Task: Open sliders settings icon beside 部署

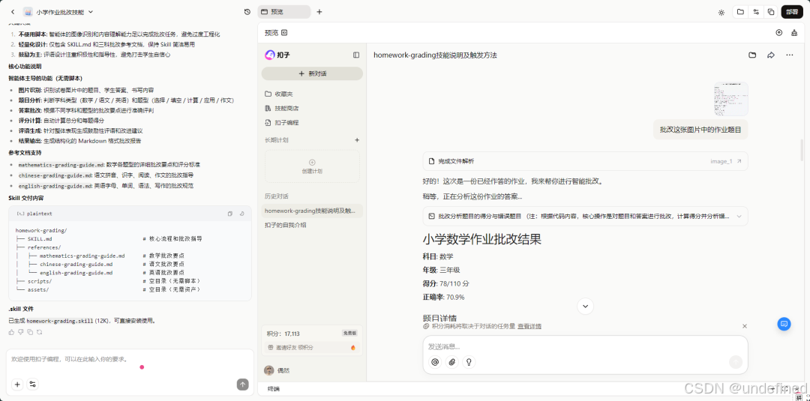Action: pos(756,12)
